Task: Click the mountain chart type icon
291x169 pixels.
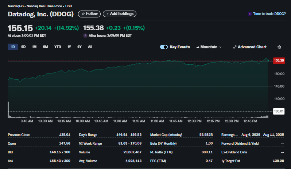Action: pos(198,47)
